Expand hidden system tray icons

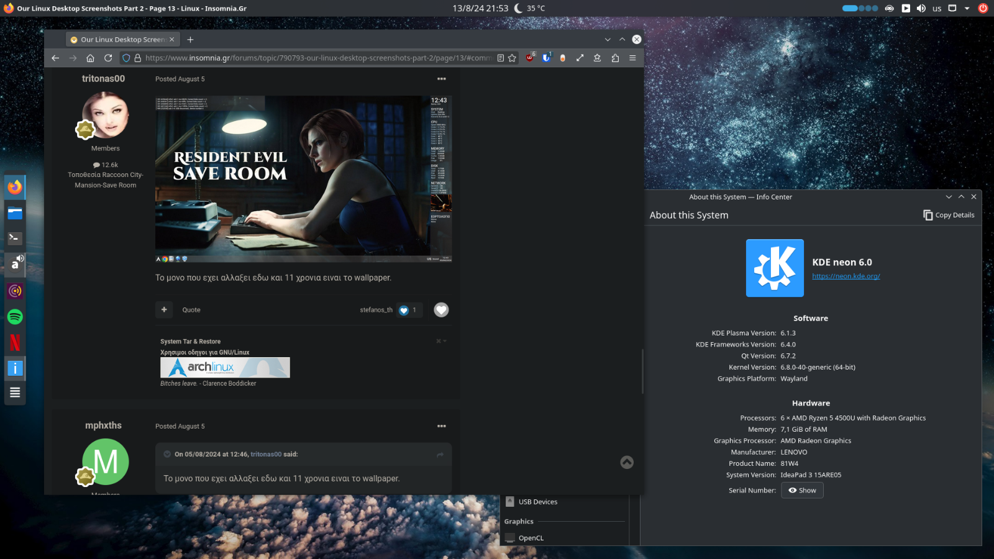pyautogui.click(x=967, y=8)
